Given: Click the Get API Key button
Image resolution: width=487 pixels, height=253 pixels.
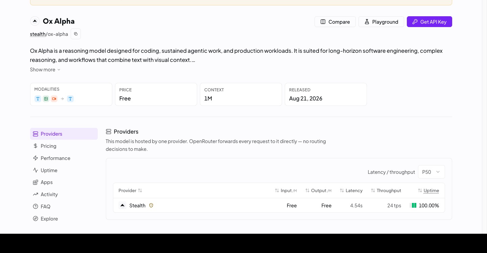Looking at the screenshot, I should pyautogui.click(x=430, y=22).
